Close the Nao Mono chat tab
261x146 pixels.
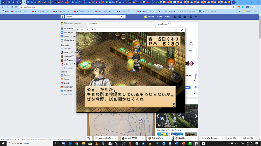[x=195, y=138]
